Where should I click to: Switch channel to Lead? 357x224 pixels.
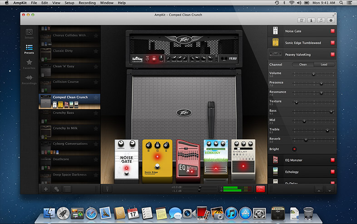point(324,64)
